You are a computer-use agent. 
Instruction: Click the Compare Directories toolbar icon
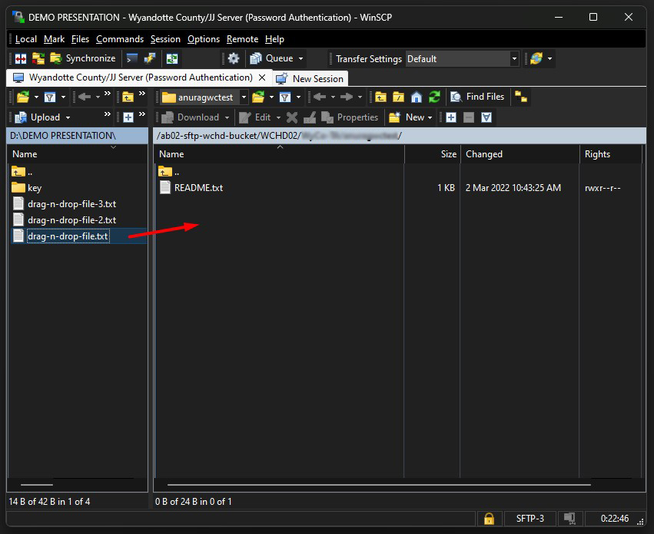pyautogui.click(x=21, y=59)
